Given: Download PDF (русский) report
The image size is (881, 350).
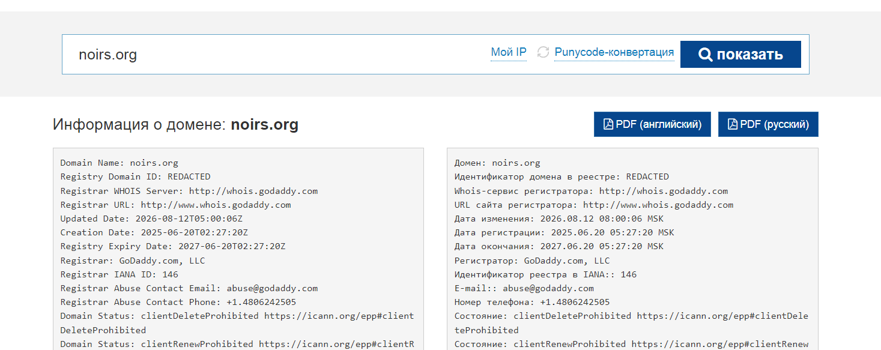Looking at the screenshot, I should click(768, 124).
